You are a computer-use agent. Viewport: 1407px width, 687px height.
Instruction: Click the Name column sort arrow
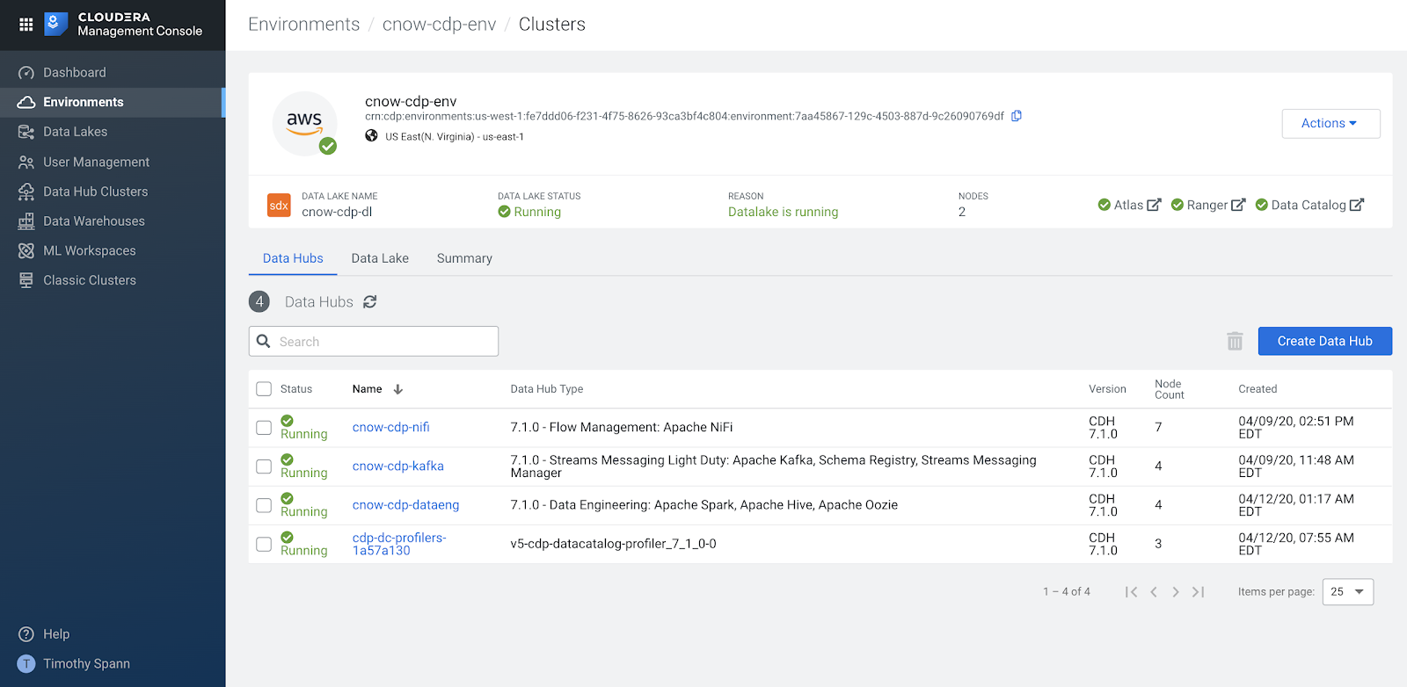[x=398, y=389]
